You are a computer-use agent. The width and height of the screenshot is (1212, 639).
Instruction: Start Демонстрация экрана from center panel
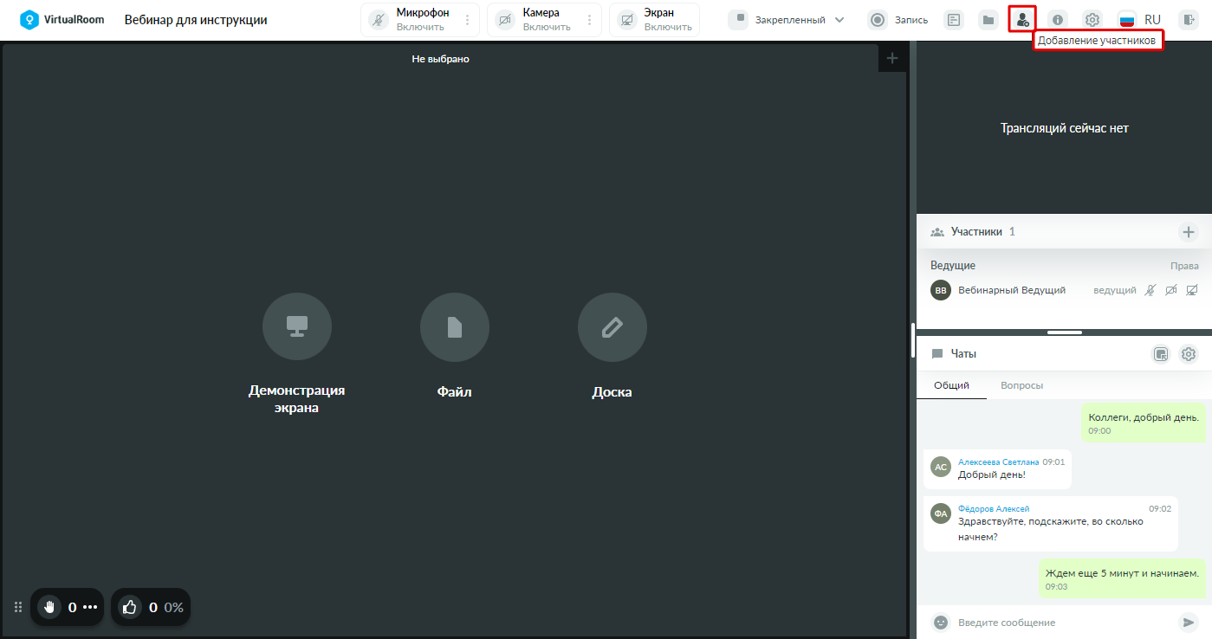tap(297, 327)
